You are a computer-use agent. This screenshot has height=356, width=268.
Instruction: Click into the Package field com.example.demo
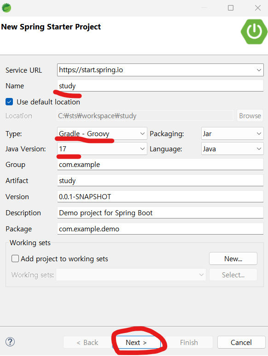(160, 229)
